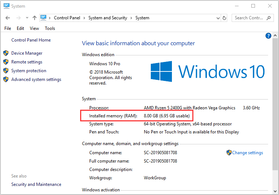Image resolution: width=279 pixels, height=195 pixels.
Task: Click the System breadcrumb
Action: 142,18
